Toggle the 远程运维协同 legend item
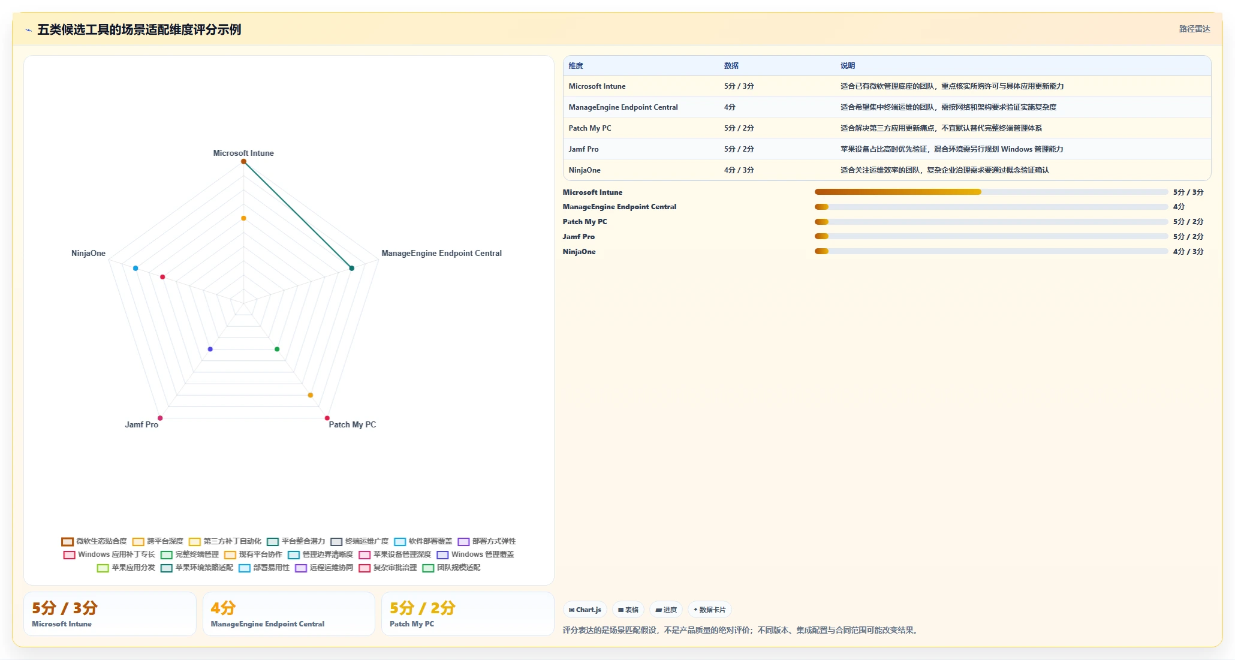This screenshot has width=1235, height=660. pos(324,568)
